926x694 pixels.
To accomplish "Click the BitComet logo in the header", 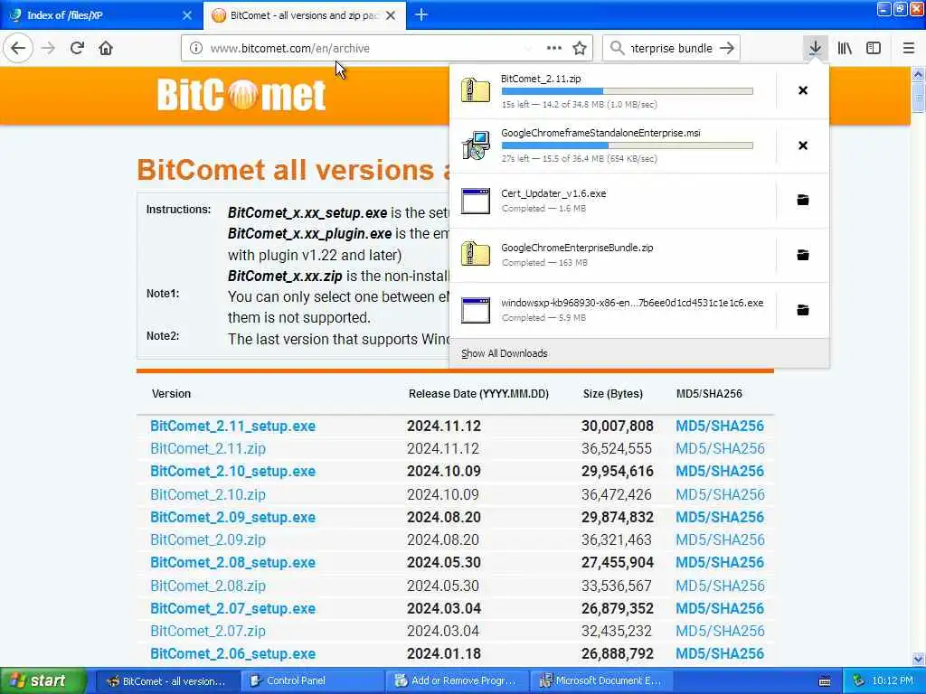I will pos(241,95).
